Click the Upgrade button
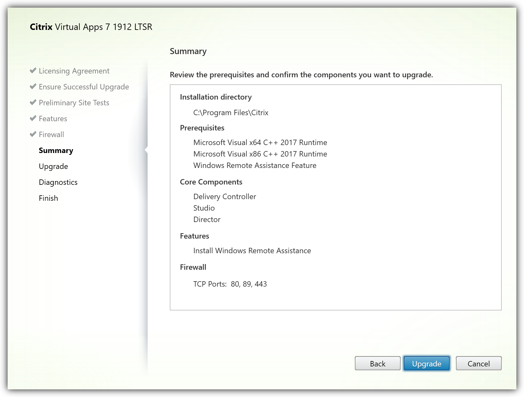524x397 pixels. (x=426, y=363)
